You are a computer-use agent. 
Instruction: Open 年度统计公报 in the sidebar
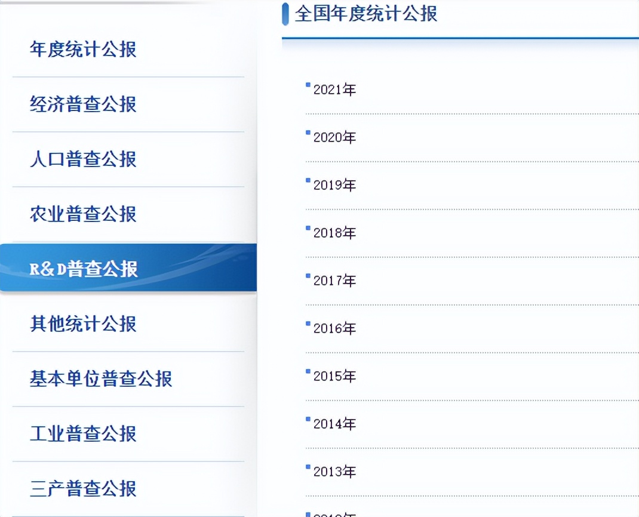(83, 50)
